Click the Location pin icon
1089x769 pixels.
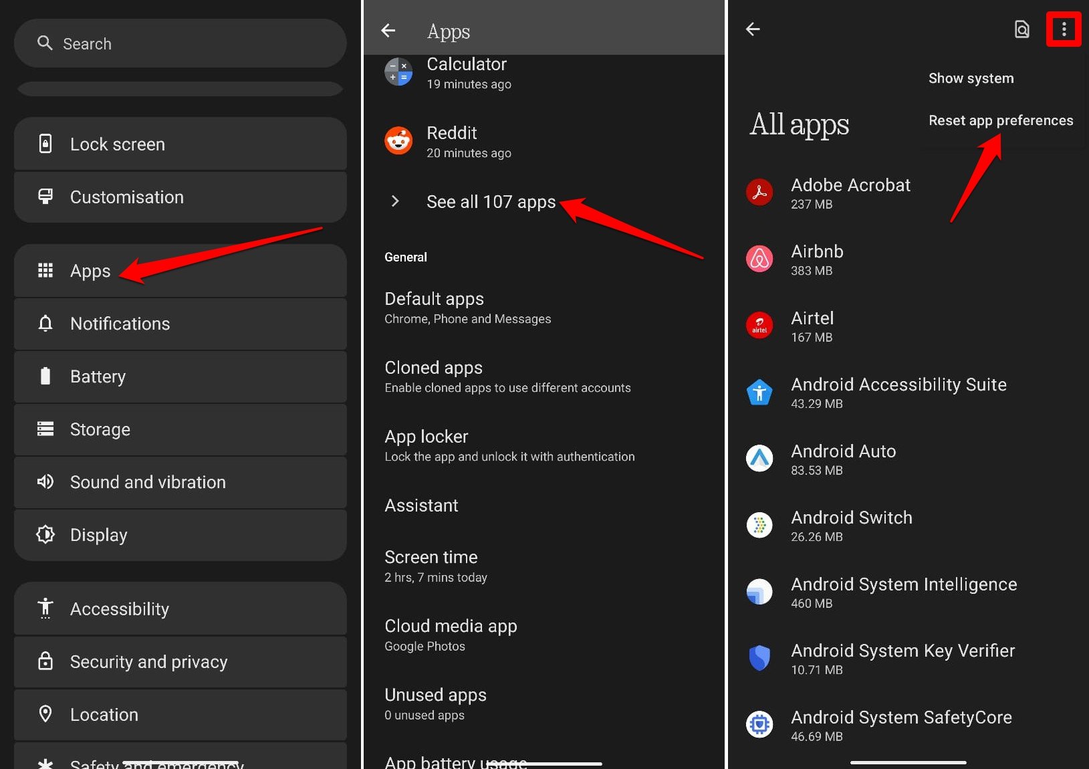coord(45,713)
